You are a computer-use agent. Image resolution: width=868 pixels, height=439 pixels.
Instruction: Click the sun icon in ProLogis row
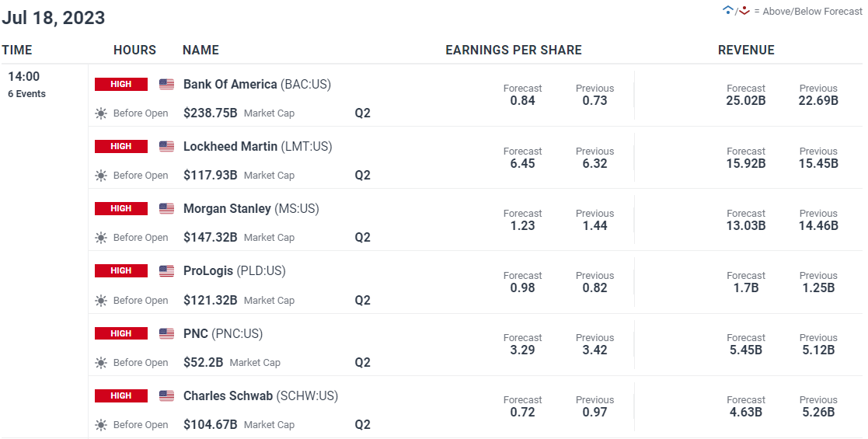pyautogui.click(x=101, y=301)
